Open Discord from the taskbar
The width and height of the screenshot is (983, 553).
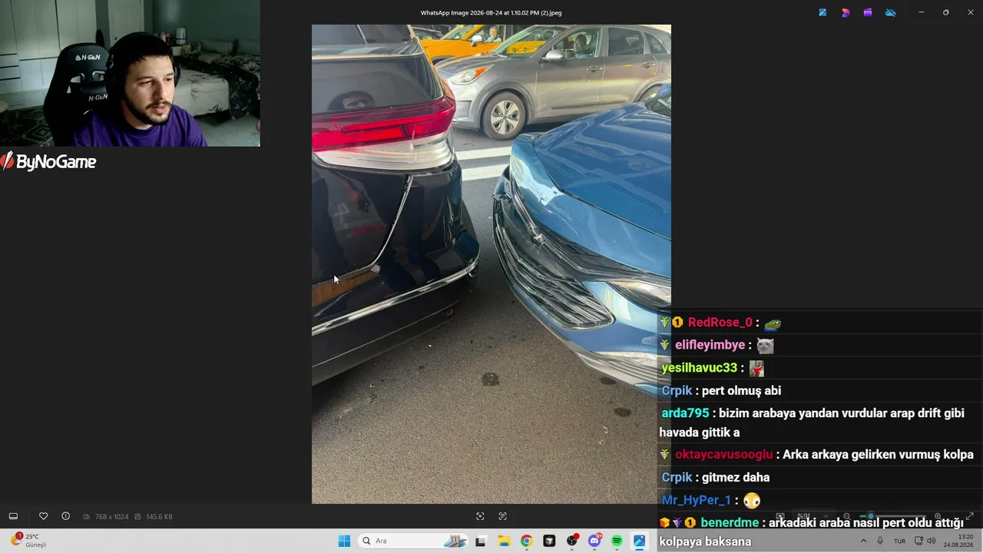594,541
